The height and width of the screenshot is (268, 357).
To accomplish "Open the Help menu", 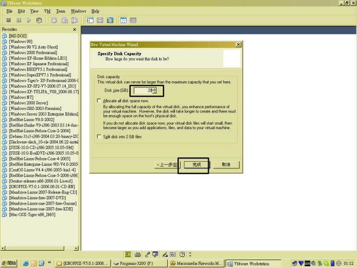I will point(95,11).
